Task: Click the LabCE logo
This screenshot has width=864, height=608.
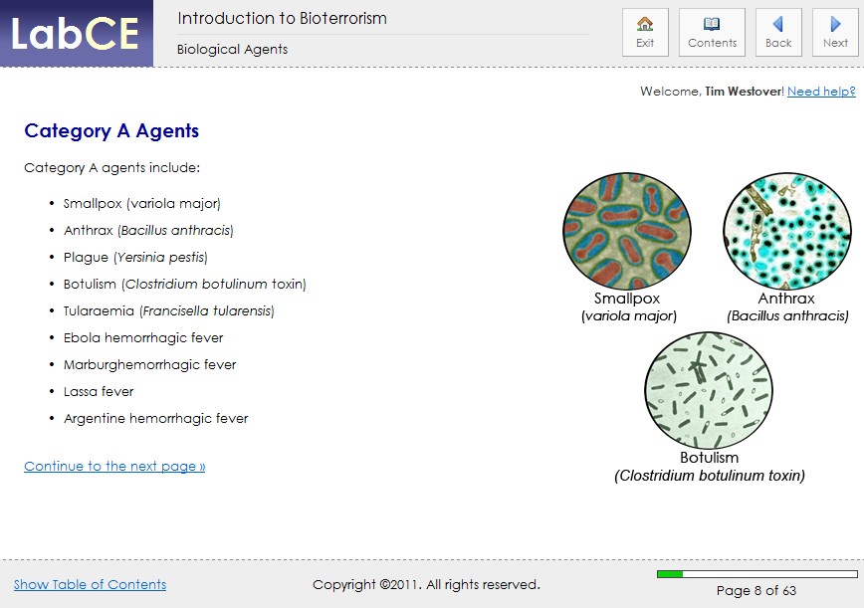Action: (75, 33)
